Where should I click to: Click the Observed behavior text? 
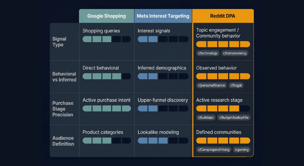(217, 68)
